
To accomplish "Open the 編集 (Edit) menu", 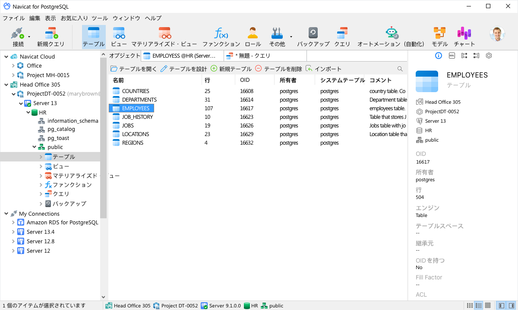I will (35, 18).
